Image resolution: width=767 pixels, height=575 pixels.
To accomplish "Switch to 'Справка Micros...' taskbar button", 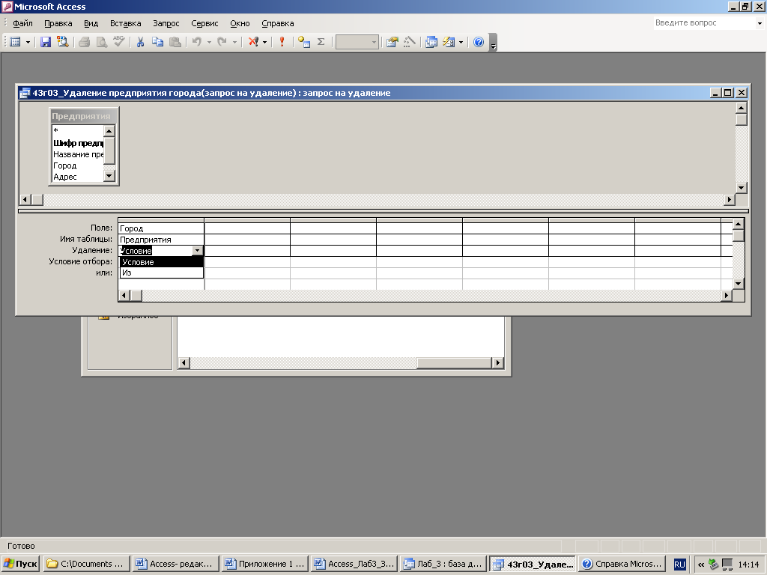I will 622,564.
